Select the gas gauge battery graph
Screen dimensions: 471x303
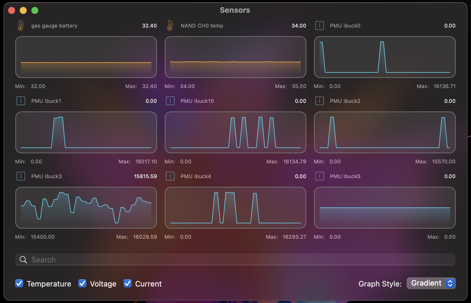click(86, 57)
